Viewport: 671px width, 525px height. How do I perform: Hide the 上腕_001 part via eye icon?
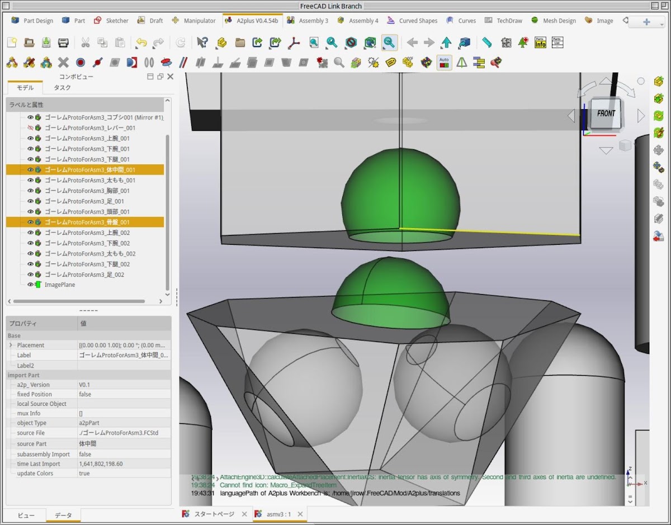tap(31, 139)
